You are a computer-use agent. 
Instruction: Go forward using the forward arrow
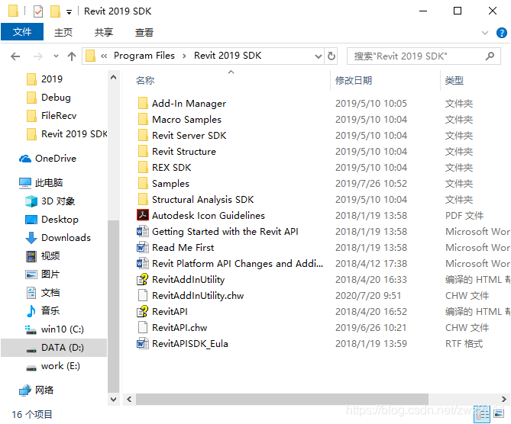pos(38,56)
